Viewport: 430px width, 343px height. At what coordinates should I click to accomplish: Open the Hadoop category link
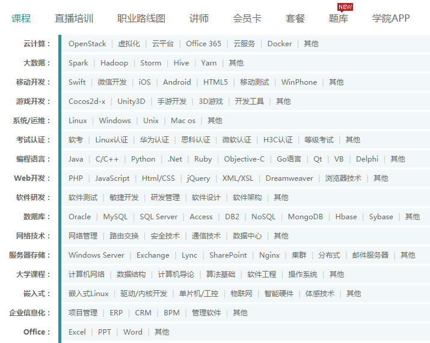click(x=114, y=63)
